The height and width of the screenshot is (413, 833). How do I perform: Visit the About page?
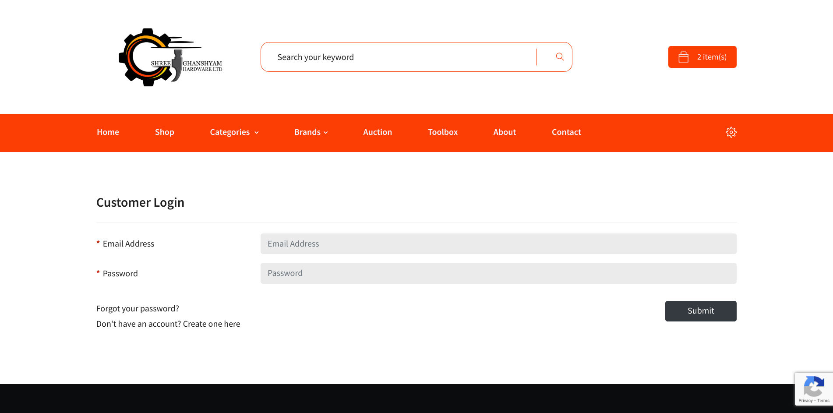coord(505,132)
